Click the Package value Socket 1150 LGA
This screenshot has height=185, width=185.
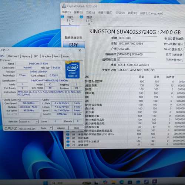[38, 71]
